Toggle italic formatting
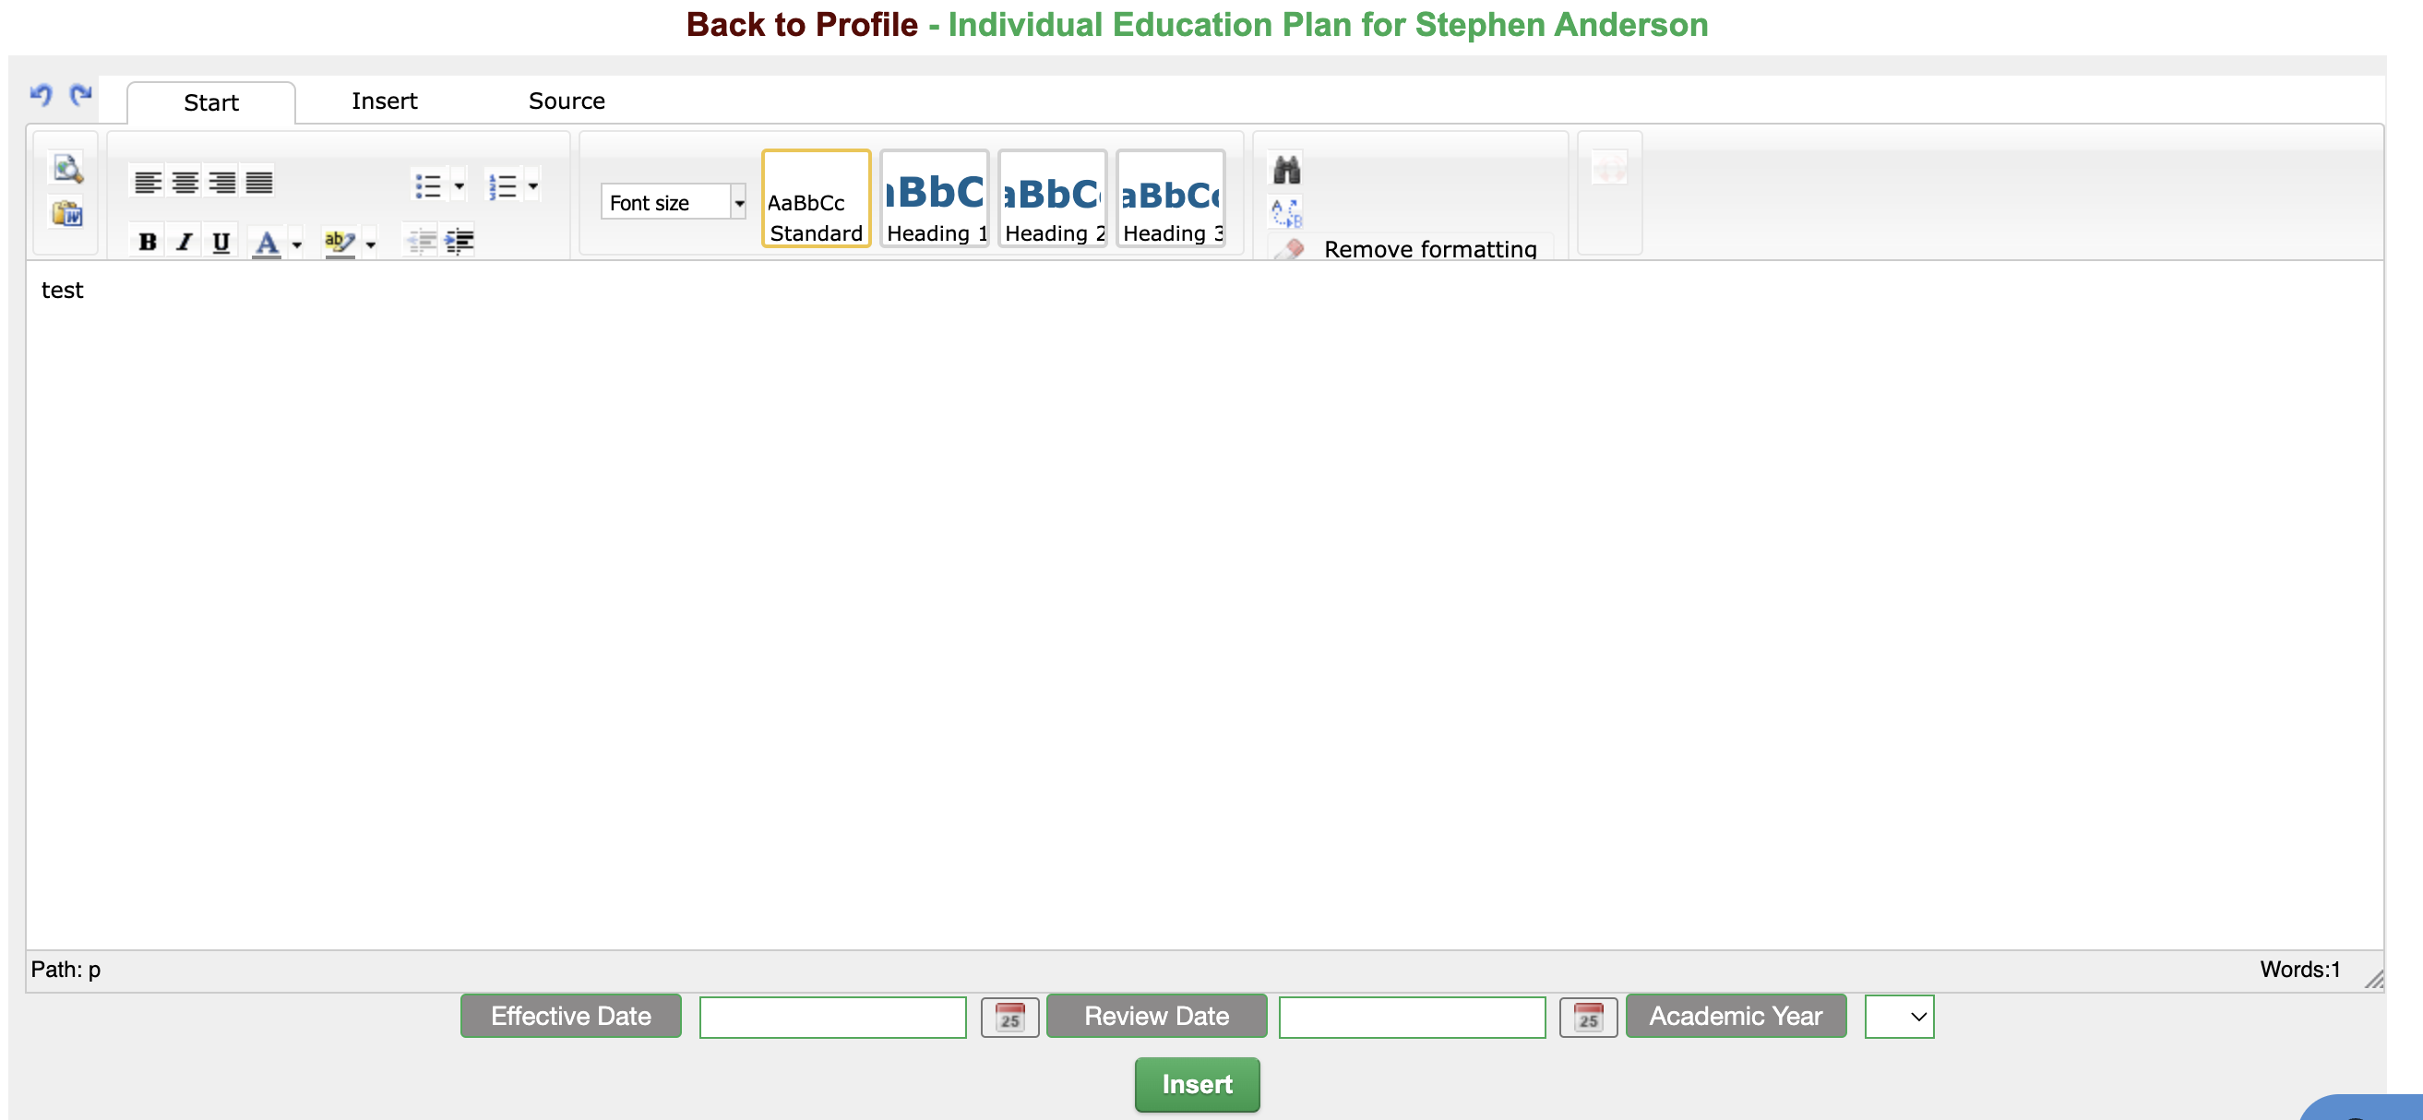Image resolution: width=2423 pixels, height=1120 pixels. pyautogui.click(x=185, y=242)
